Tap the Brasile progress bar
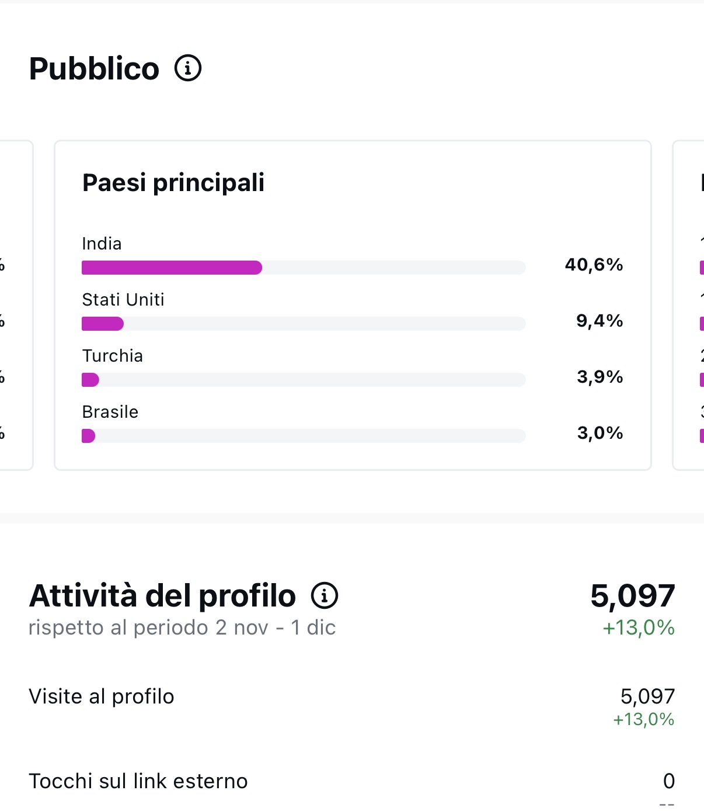 pyautogui.click(x=303, y=436)
